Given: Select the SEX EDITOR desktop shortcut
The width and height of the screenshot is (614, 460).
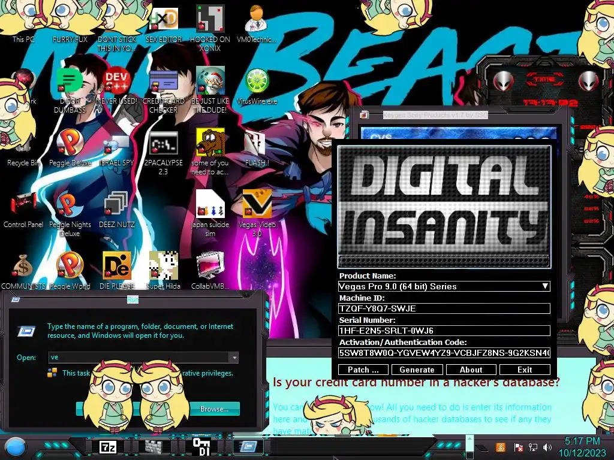Looking at the screenshot, I should [x=163, y=23].
